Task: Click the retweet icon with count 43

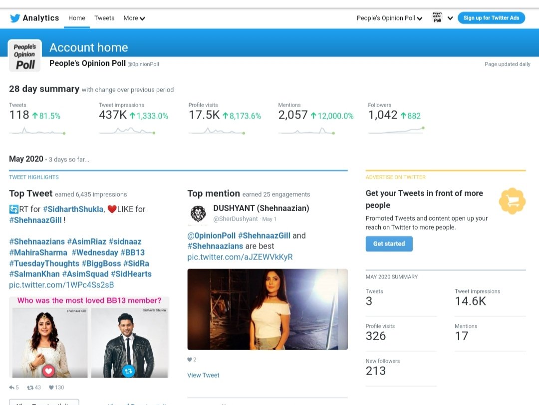Action: coord(30,388)
